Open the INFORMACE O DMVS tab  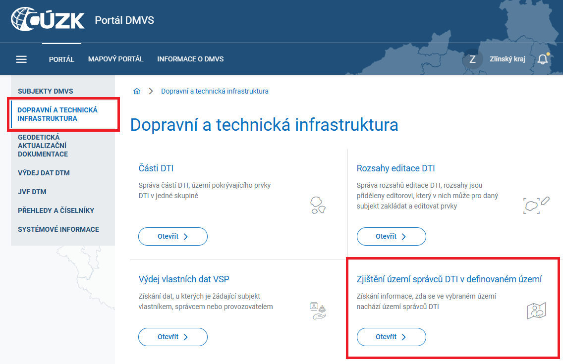(190, 58)
